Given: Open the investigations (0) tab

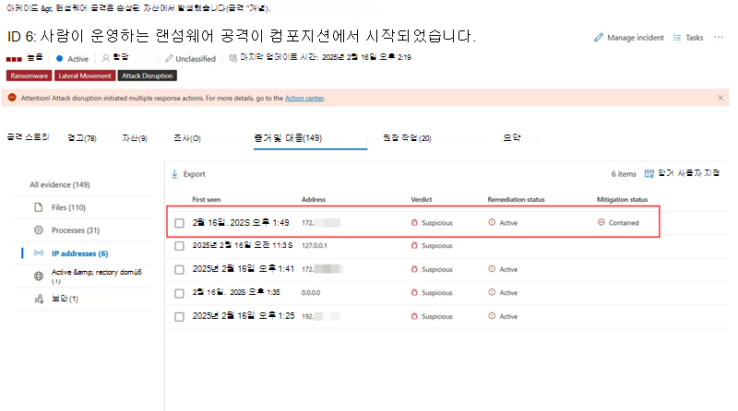Looking at the screenshot, I should point(187,138).
